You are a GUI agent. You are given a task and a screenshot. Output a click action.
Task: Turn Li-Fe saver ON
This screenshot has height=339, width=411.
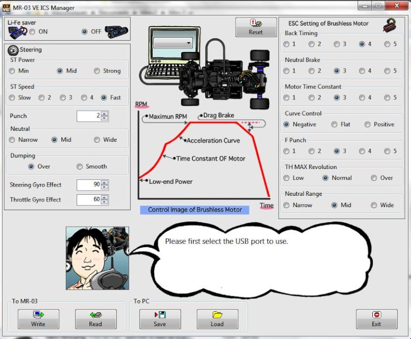[x=32, y=32]
